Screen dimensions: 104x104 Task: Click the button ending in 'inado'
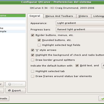4,99
